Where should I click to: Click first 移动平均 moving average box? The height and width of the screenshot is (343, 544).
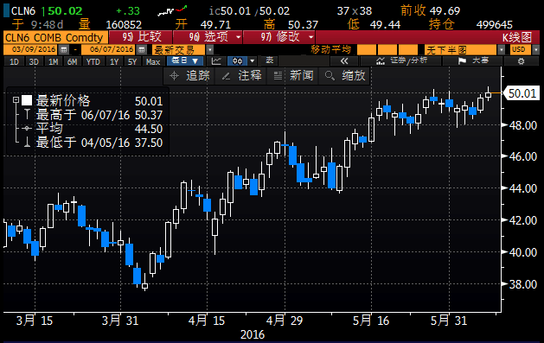click(x=367, y=50)
